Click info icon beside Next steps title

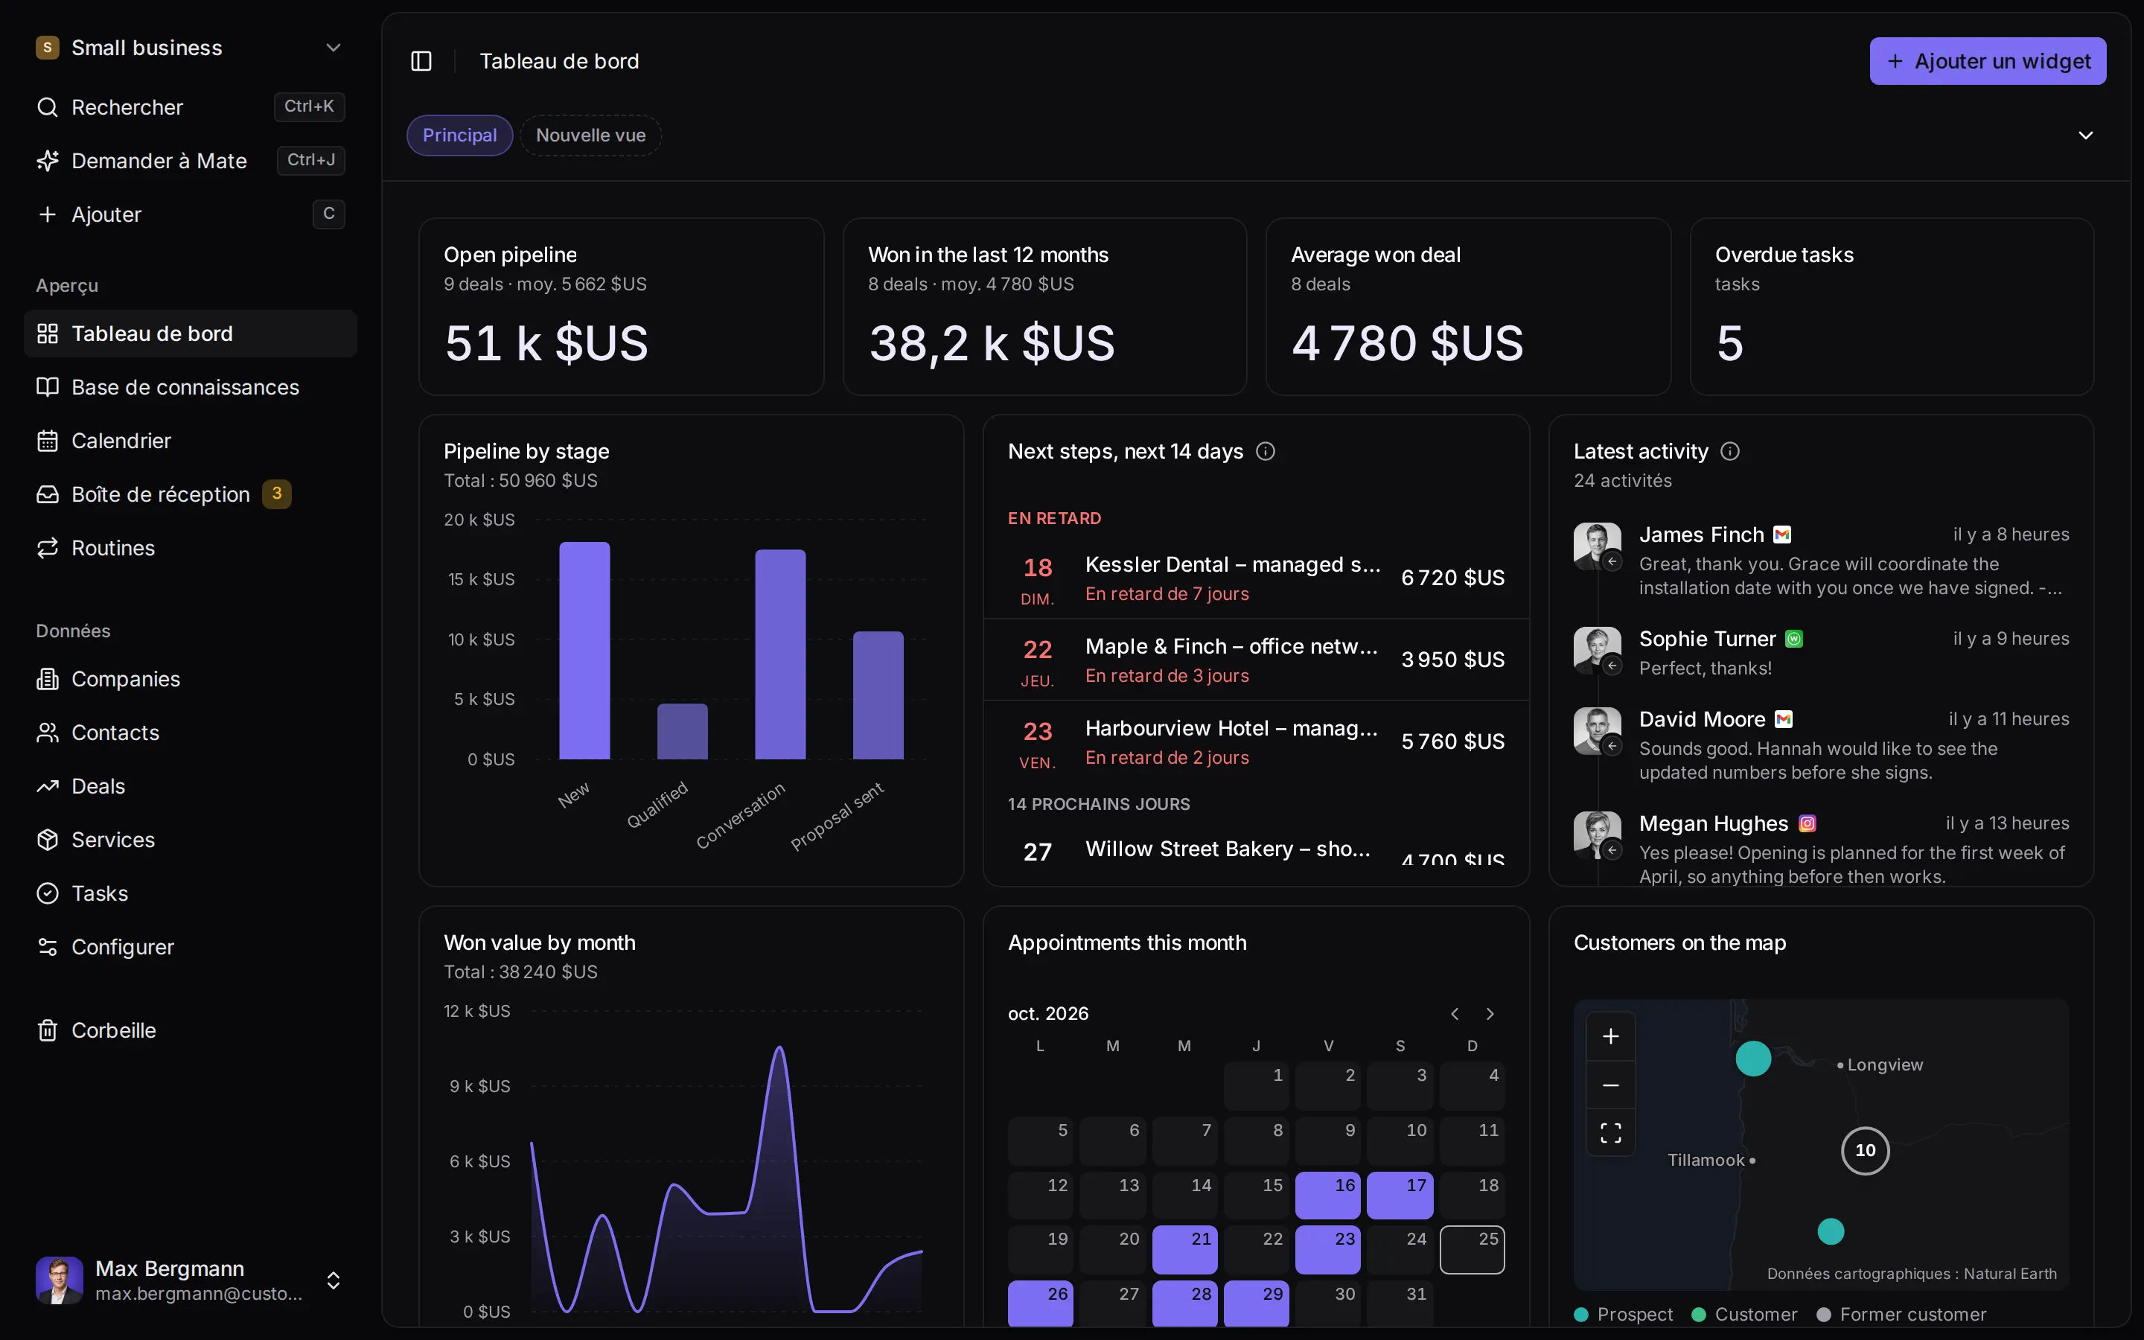(1266, 451)
